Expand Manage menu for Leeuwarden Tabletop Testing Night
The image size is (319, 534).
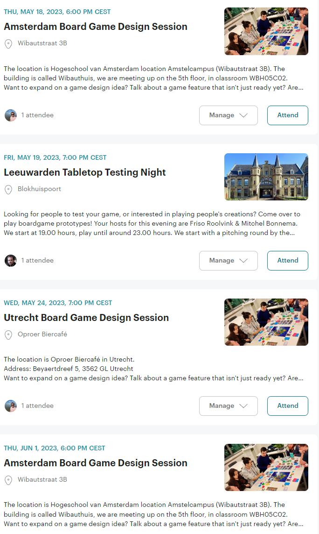228,261
